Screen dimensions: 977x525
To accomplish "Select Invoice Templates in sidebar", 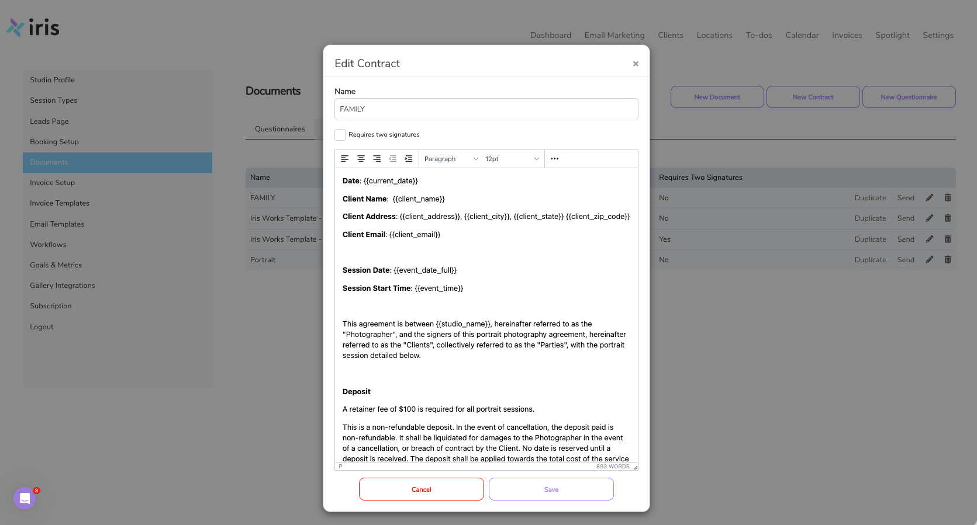I will point(118,203).
